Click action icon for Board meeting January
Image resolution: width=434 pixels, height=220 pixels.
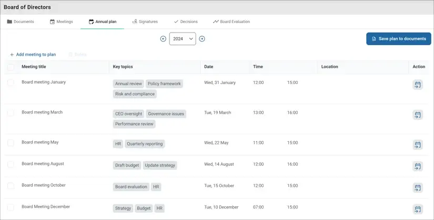418,85
